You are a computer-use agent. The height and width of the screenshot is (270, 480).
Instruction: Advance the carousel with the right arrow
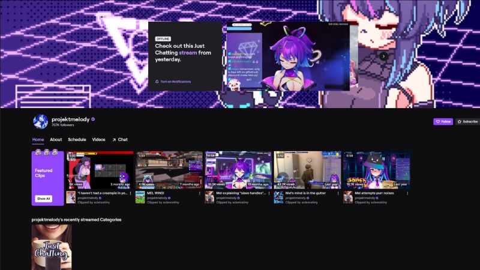tap(383, 56)
